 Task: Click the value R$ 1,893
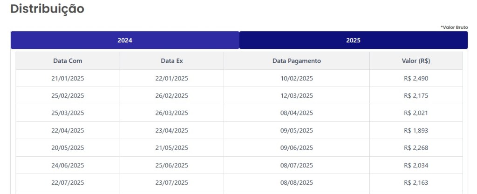[416, 131]
